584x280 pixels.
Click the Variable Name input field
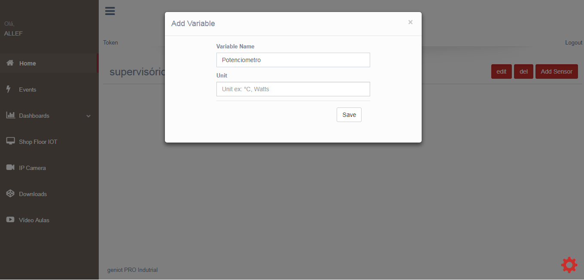point(293,60)
